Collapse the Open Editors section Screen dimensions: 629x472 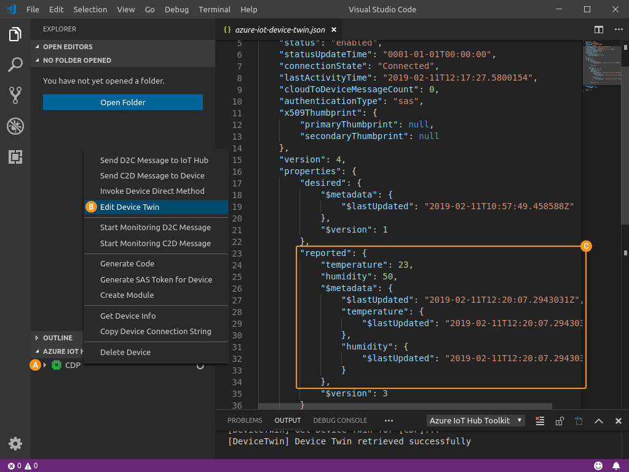68,47
